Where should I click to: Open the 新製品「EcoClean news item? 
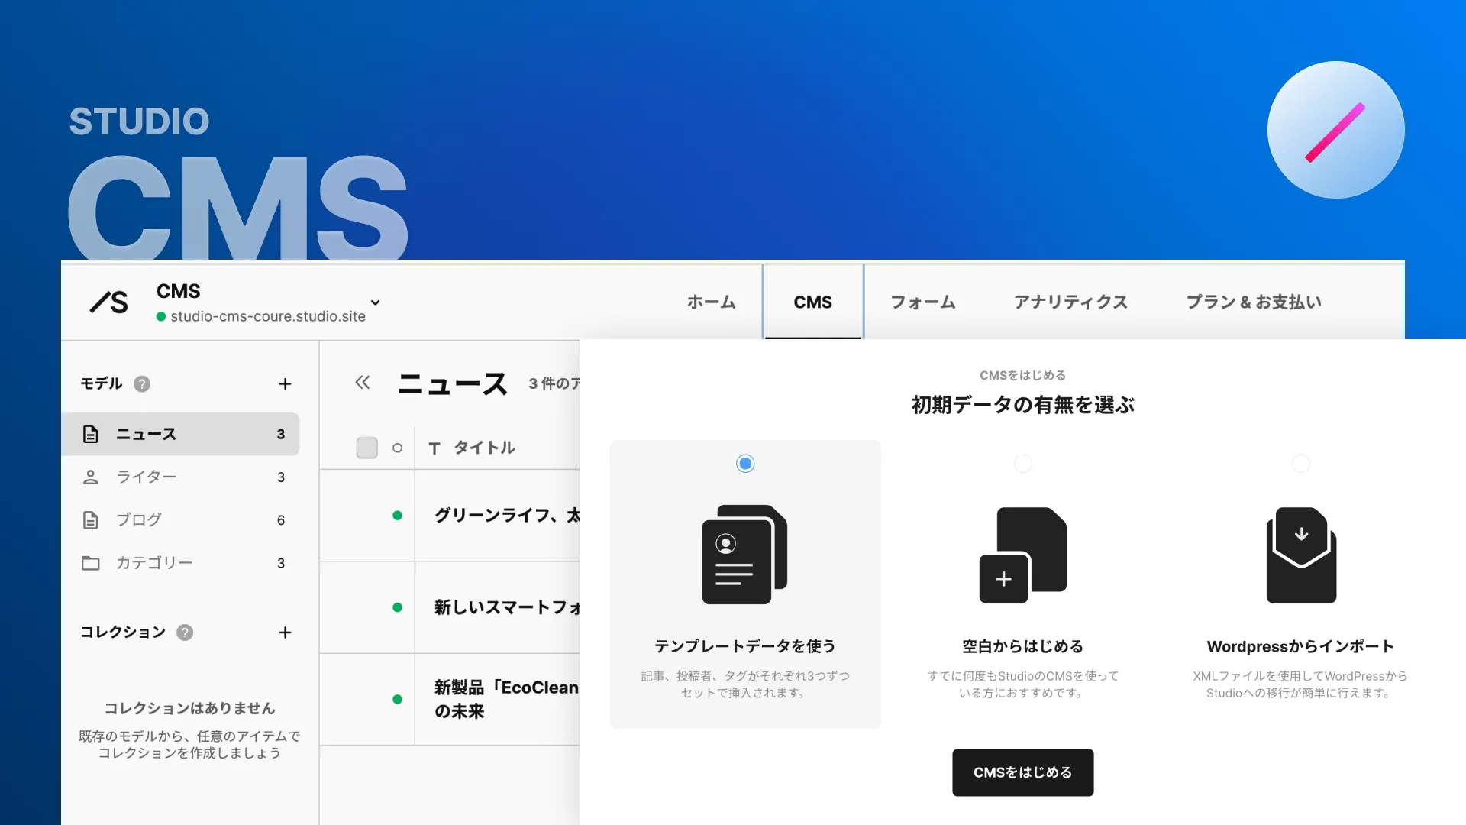(507, 699)
